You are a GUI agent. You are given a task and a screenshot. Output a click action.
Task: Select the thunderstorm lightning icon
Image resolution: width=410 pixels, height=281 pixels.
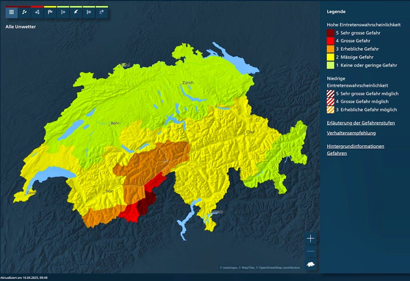click(x=75, y=12)
